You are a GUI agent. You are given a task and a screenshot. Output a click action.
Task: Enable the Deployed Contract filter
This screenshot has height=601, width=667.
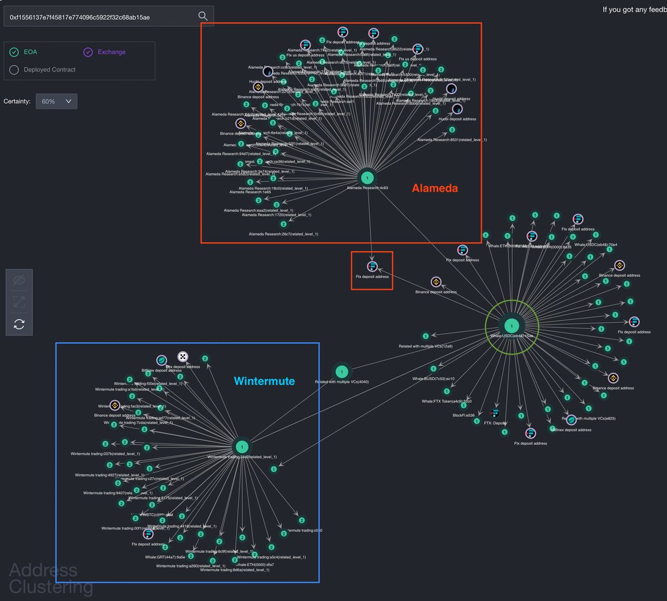(x=14, y=69)
